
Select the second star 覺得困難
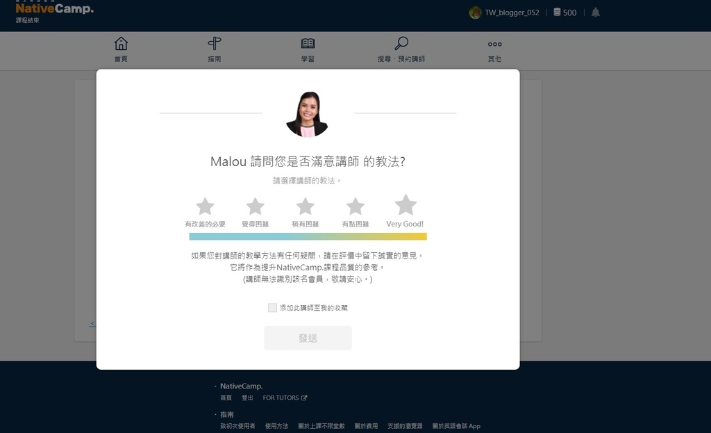(x=256, y=206)
